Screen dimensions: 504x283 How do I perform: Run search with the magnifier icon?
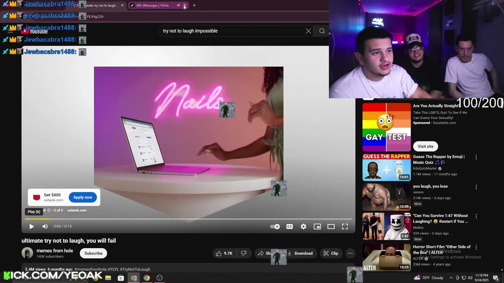[x=322, y=31]
